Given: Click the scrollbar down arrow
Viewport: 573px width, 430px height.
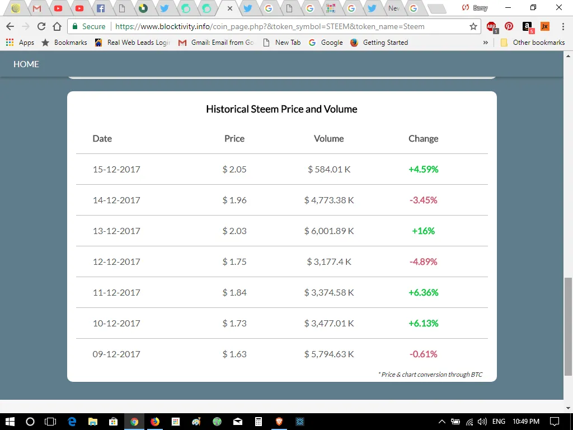Looking at the screenshot, I should pyautogui.click(x=568, y=408).
